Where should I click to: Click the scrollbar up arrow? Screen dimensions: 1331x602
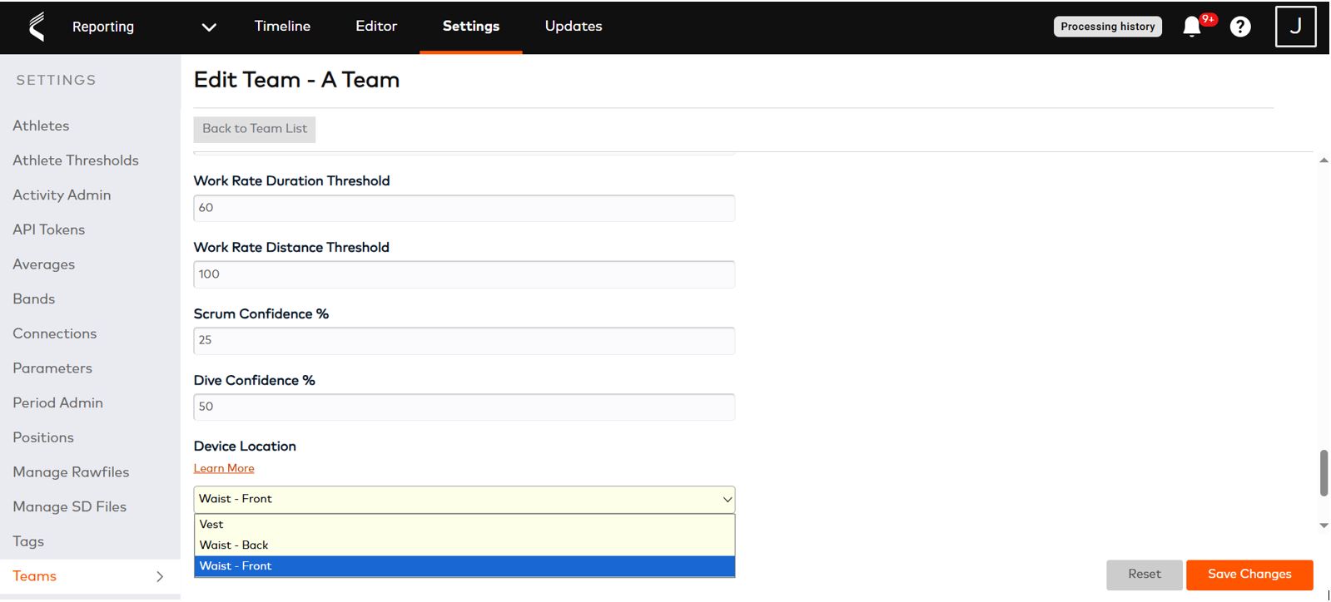click(x=1324, y=160)
